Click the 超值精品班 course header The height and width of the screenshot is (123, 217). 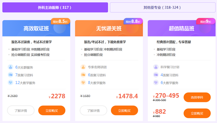tap(182, 28)
